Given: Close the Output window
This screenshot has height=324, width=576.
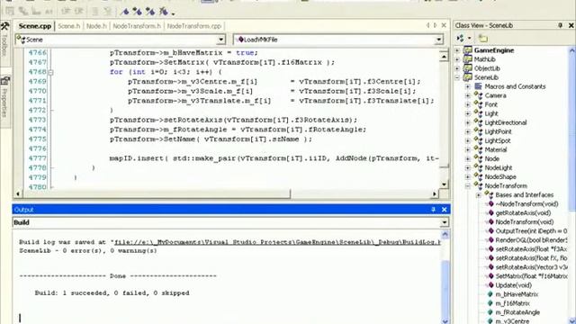Looking at the screenshot, I should point(444,210).
